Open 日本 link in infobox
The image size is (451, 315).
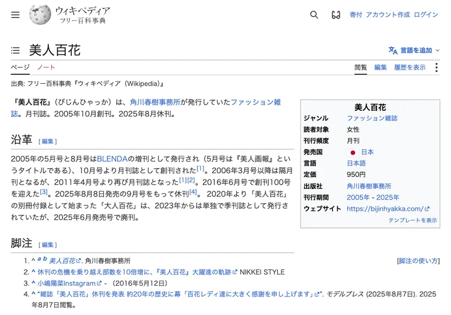[368, 152]
